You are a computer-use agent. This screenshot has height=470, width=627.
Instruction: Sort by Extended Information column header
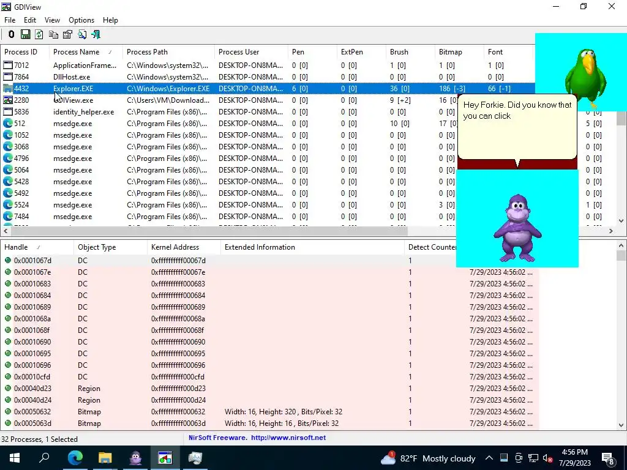point(312,247)
